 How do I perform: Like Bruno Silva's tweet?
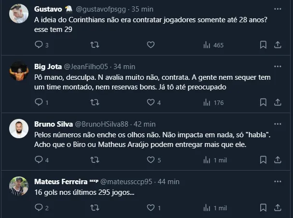click(151, 160)
